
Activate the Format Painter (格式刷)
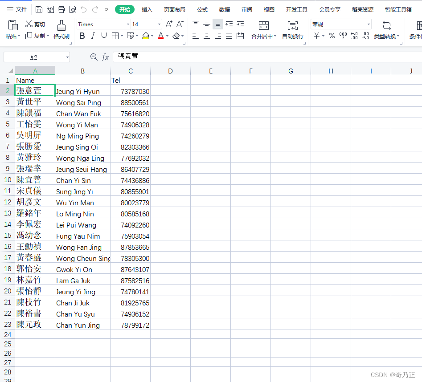tap(61, 29)
